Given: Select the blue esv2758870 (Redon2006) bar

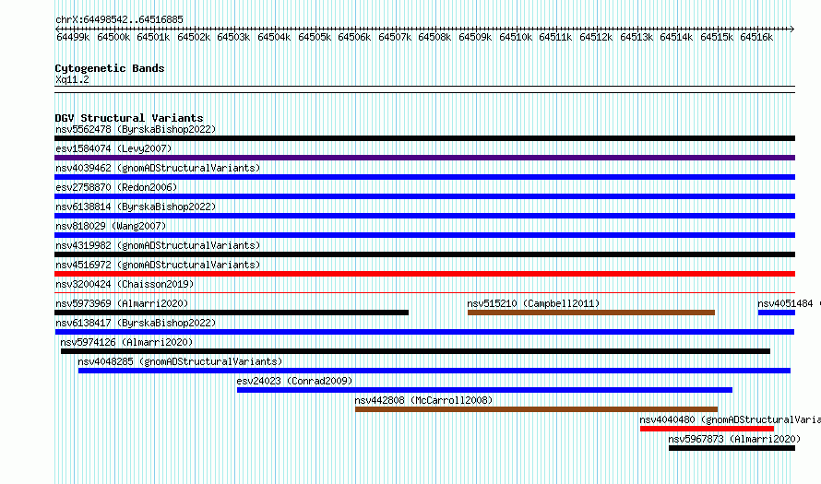Looking at the screenshot, I should point(424,196).
